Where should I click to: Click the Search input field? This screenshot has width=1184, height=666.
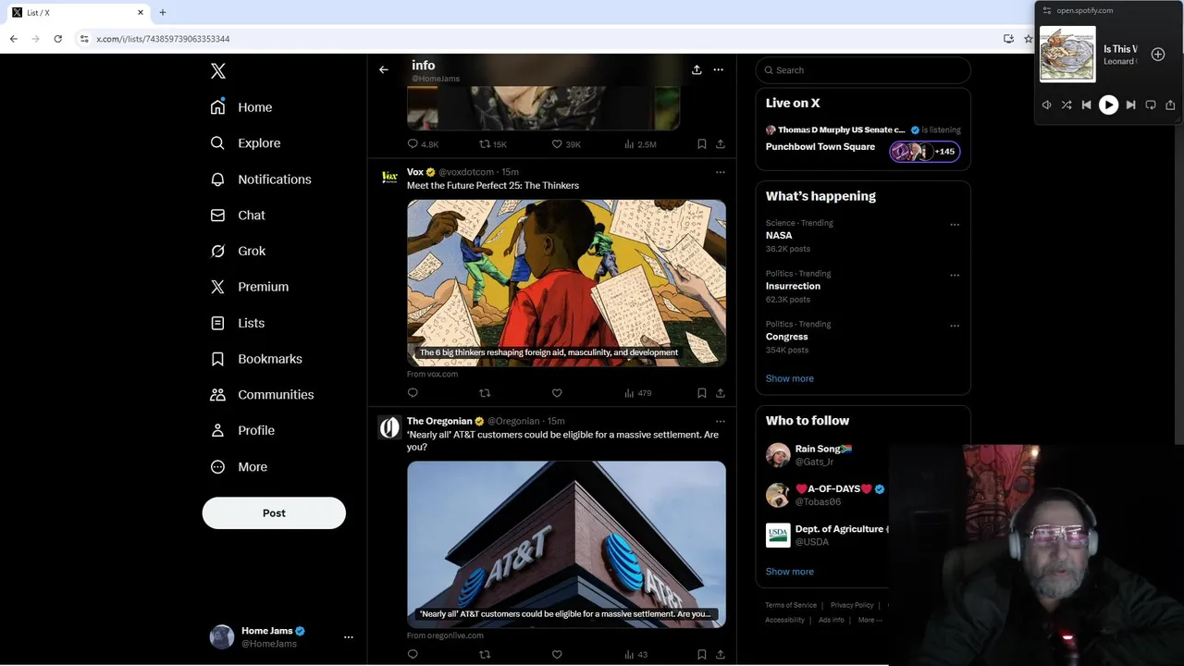point(863,70)
